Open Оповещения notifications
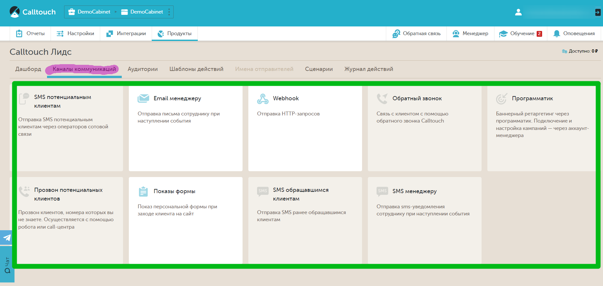The image size is (603, 286). (x=574, y=34)
